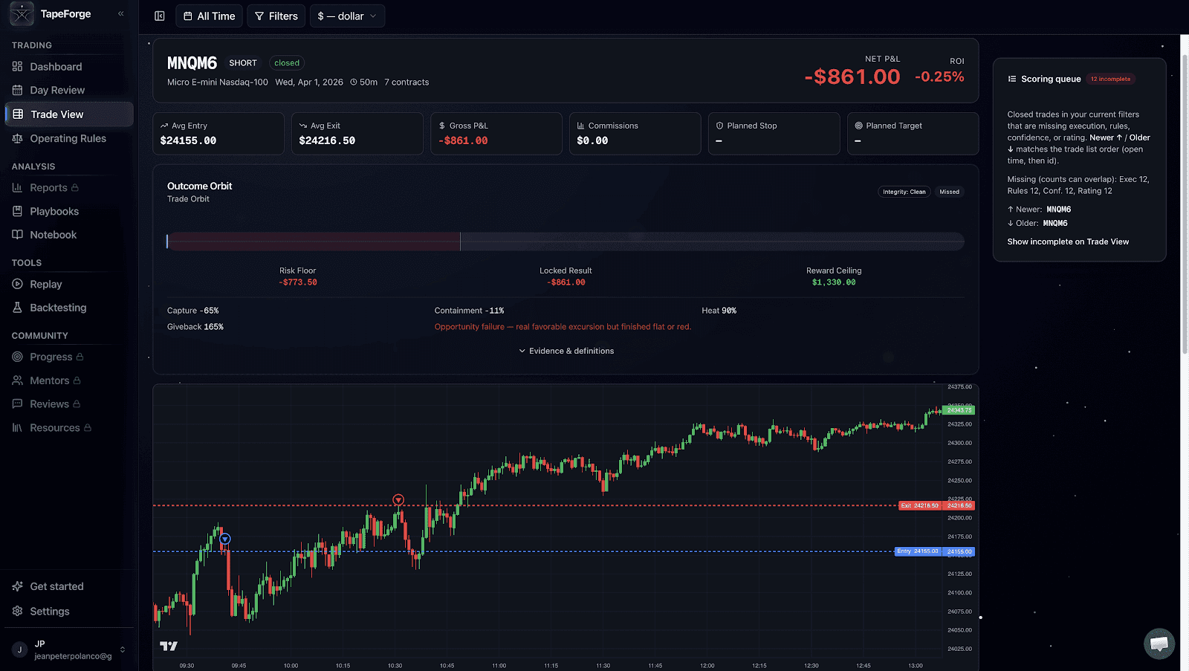Click the TradingView logo on chart

(169, 646)
